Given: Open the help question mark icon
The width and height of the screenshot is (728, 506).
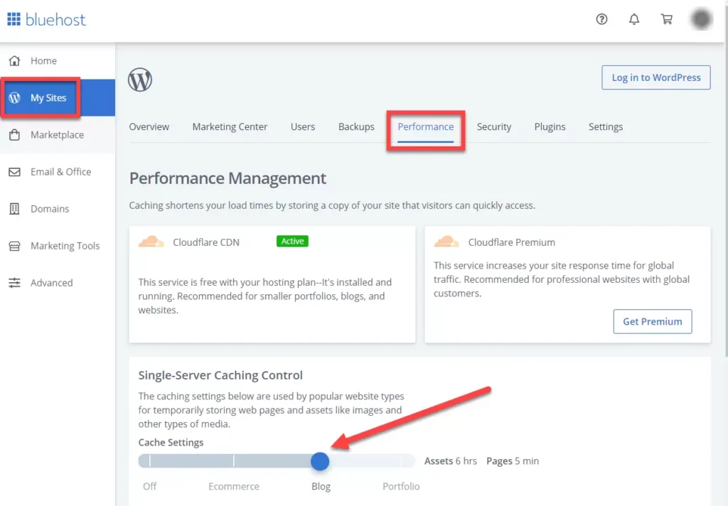Looking at the screenshot, I should click(x=601, y=19).
